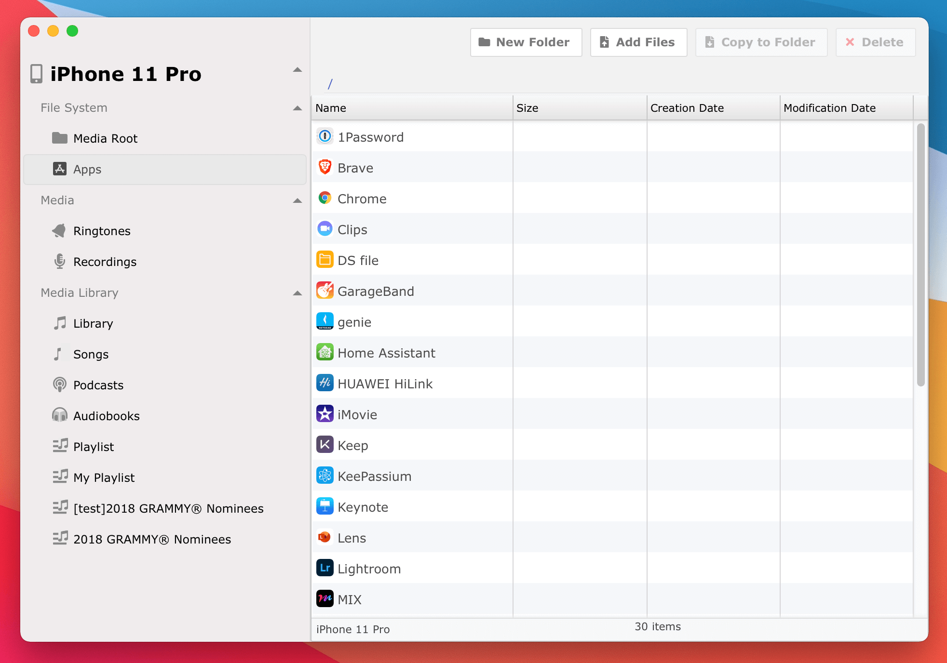Image resolution: width=947 pixels, height=663 pixels.
Task: Select the Clips camera icon
Action: tap(325, 229)
